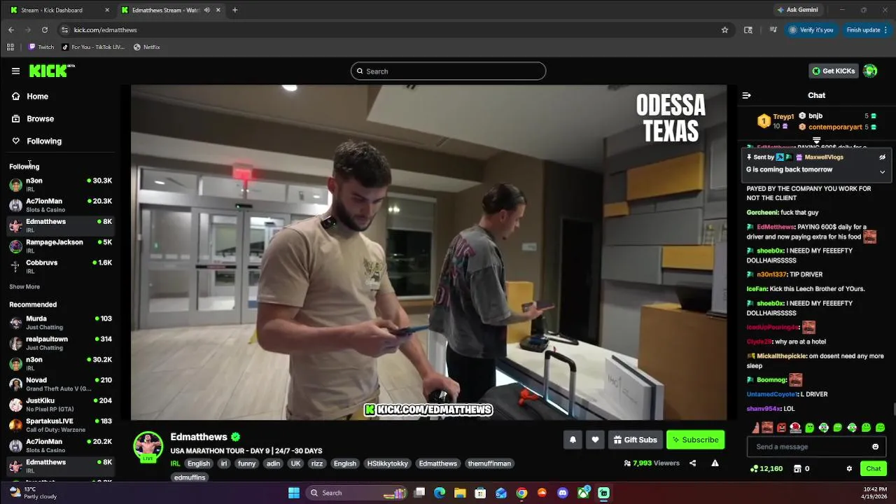The width and height of the screenshot is (896, 504).
Task: Open channel points shop icon
Action: (x=797, y=469)
